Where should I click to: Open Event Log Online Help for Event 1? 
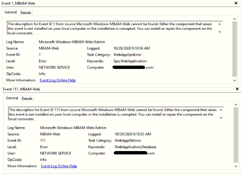(58, 80)
